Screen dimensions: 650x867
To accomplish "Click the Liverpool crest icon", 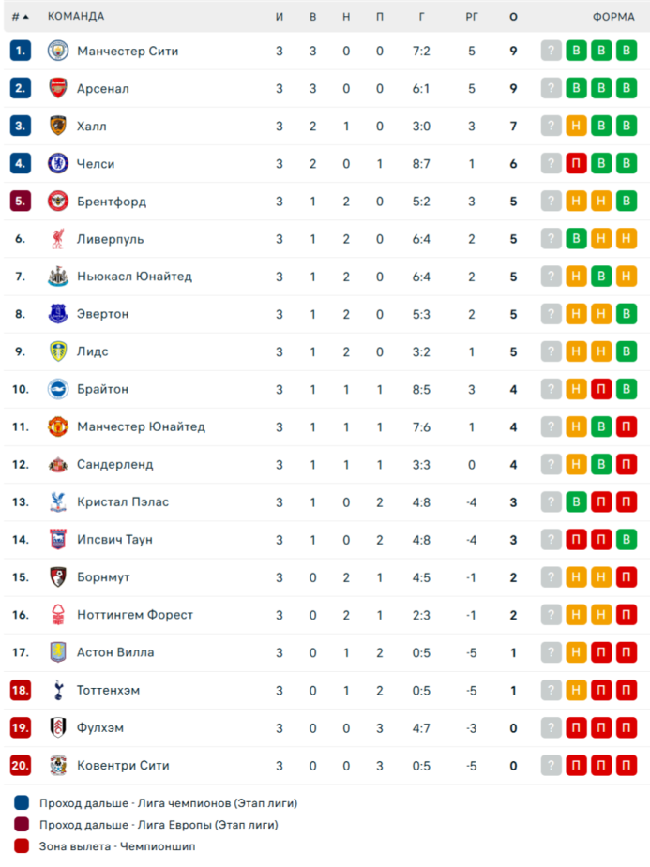I will (x=57, y=239).
